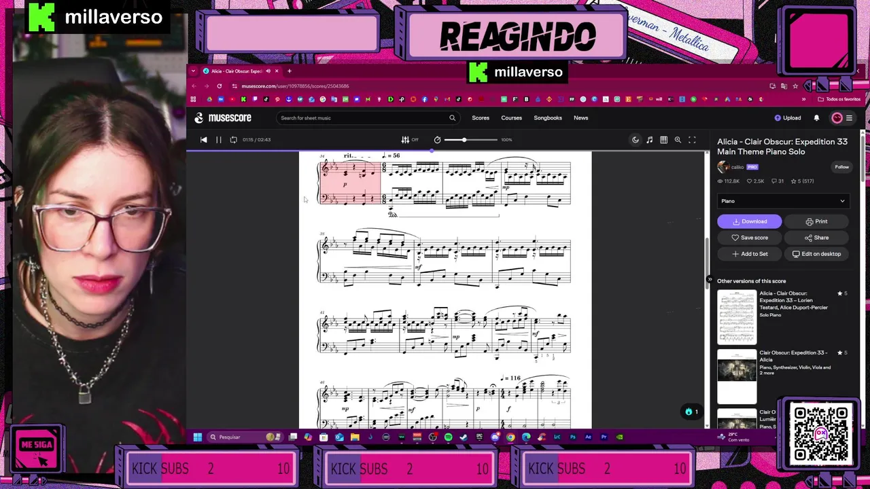Open Premiere Pro from the taskbar
This screenshot has width=870, height=489.
(604, 437)
